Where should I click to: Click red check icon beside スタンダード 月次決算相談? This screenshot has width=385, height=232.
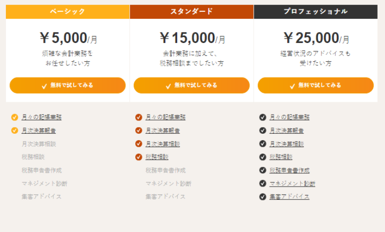coord(139,144)
